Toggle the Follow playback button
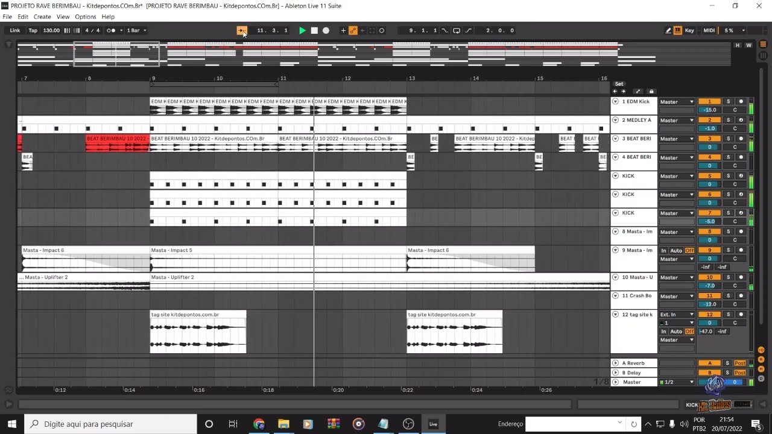 click(x=242, y=30)
